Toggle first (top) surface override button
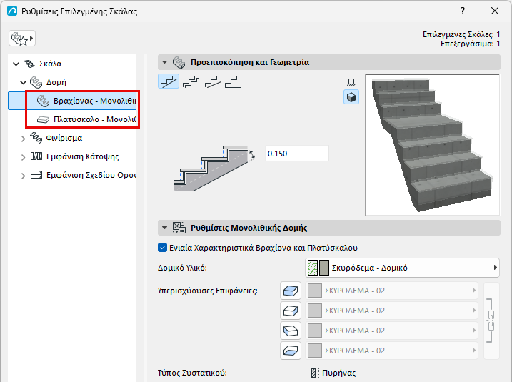Screen dimensions: 512x382 point(291,291)
